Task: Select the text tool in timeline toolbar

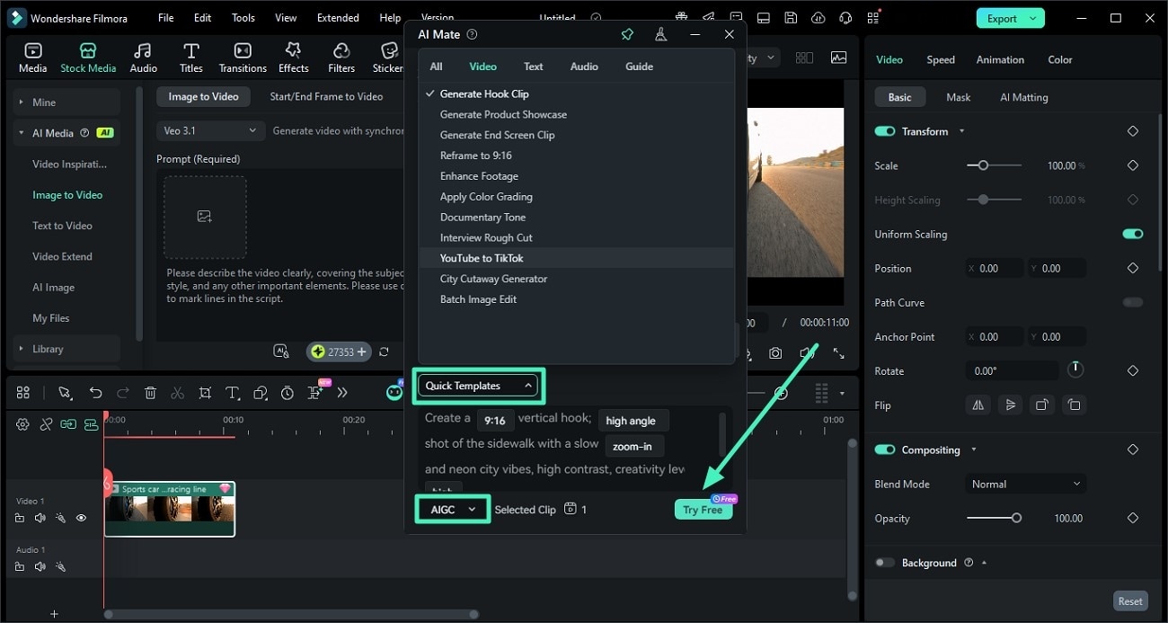Action: coord(232,393)
